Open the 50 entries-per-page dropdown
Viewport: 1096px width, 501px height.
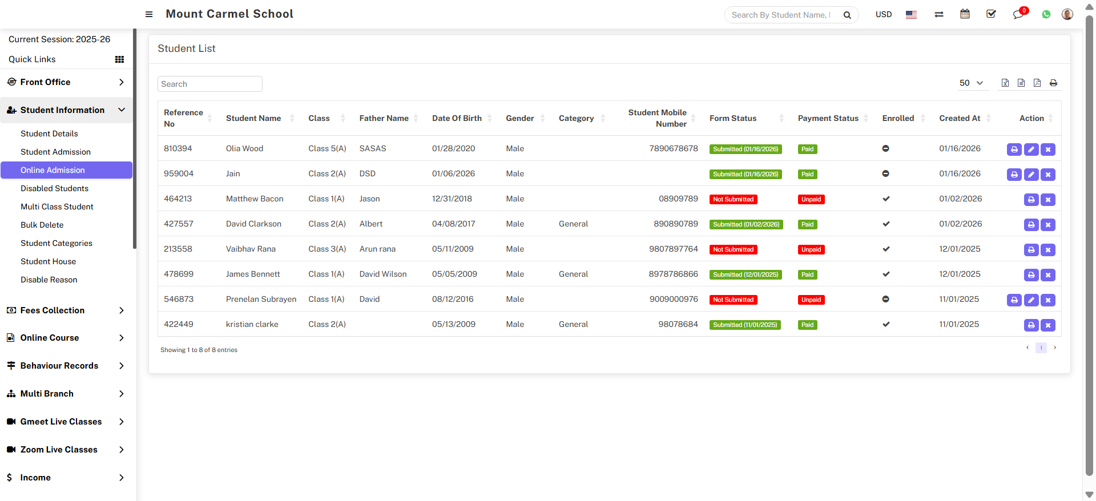point(971,83)
